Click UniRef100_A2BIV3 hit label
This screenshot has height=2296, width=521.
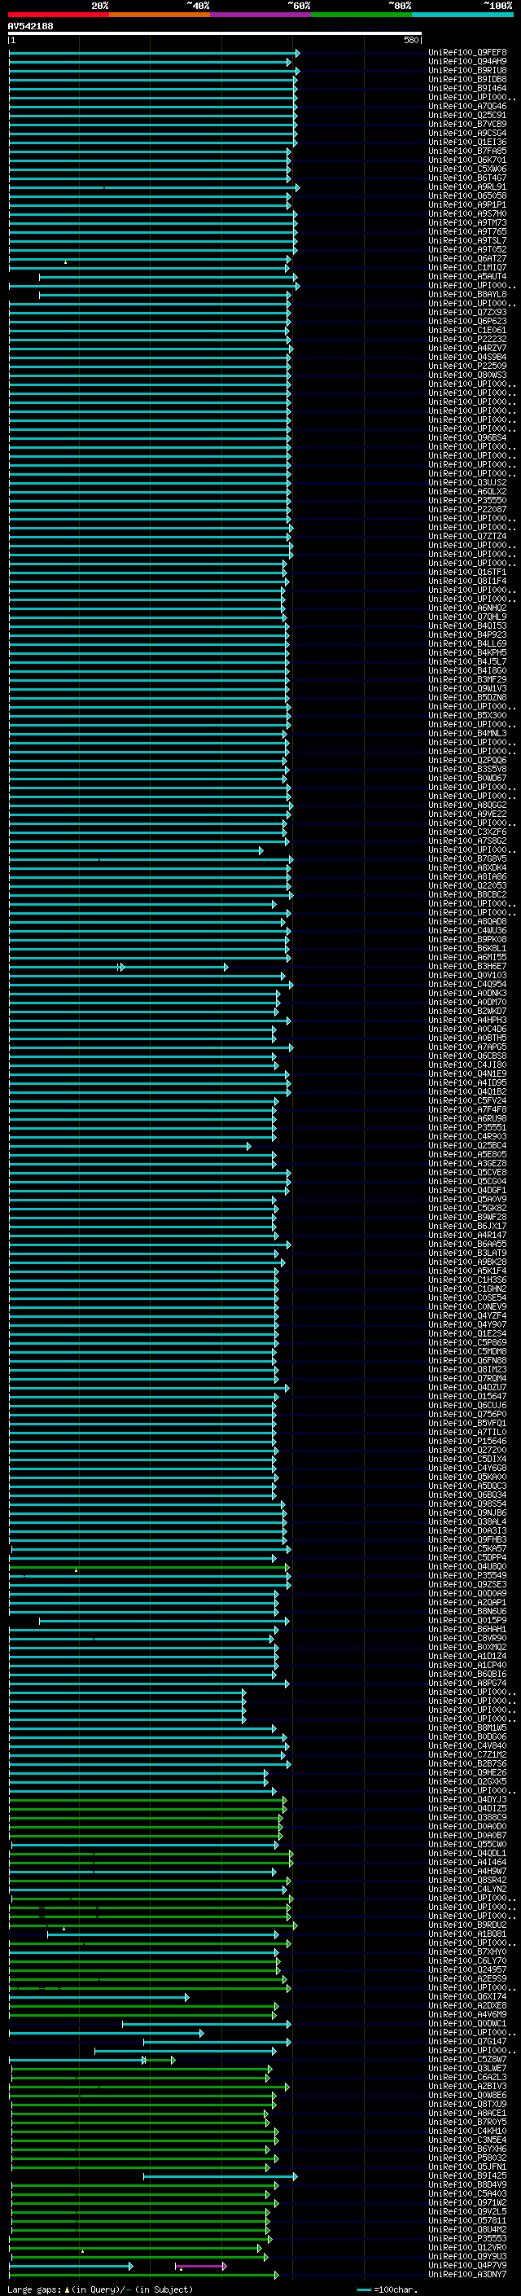tap(467, 2086)
